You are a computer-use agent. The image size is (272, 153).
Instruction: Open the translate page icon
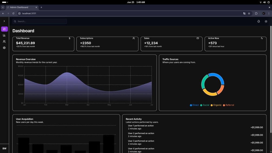(244, 13)
